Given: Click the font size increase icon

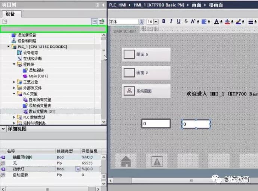Looking at the screenshot, I should pyautogui.click(x=193, y=21).
